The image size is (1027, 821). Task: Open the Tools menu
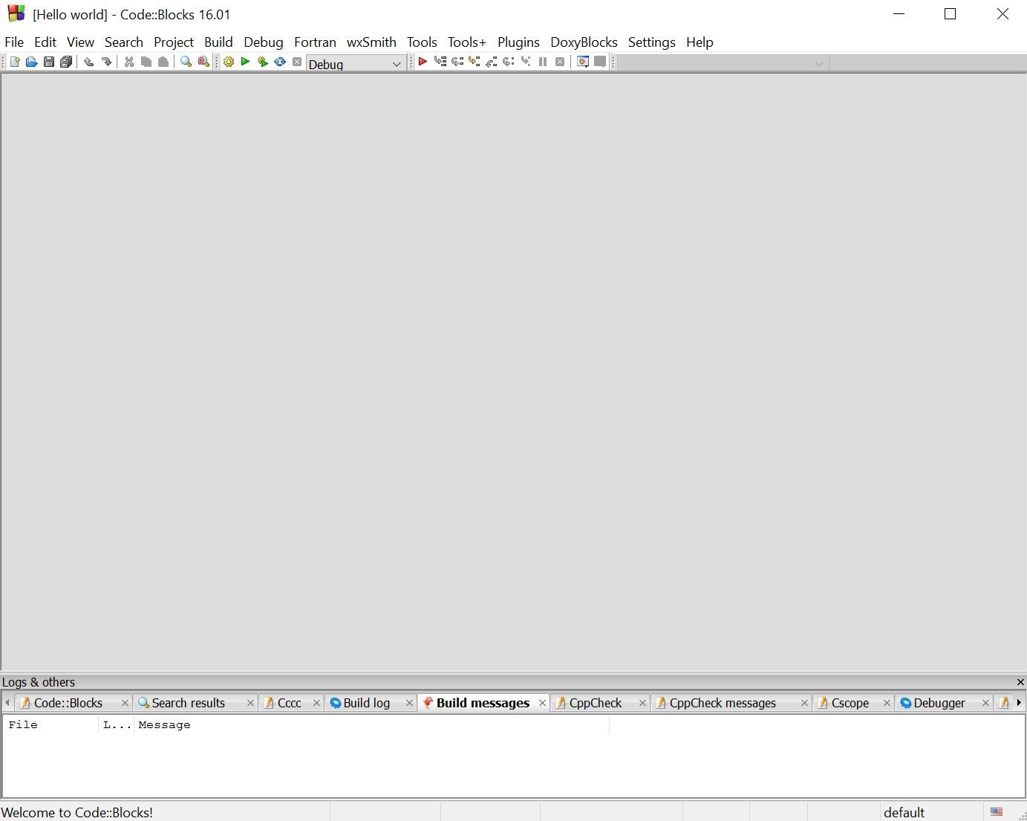(422, 42)
